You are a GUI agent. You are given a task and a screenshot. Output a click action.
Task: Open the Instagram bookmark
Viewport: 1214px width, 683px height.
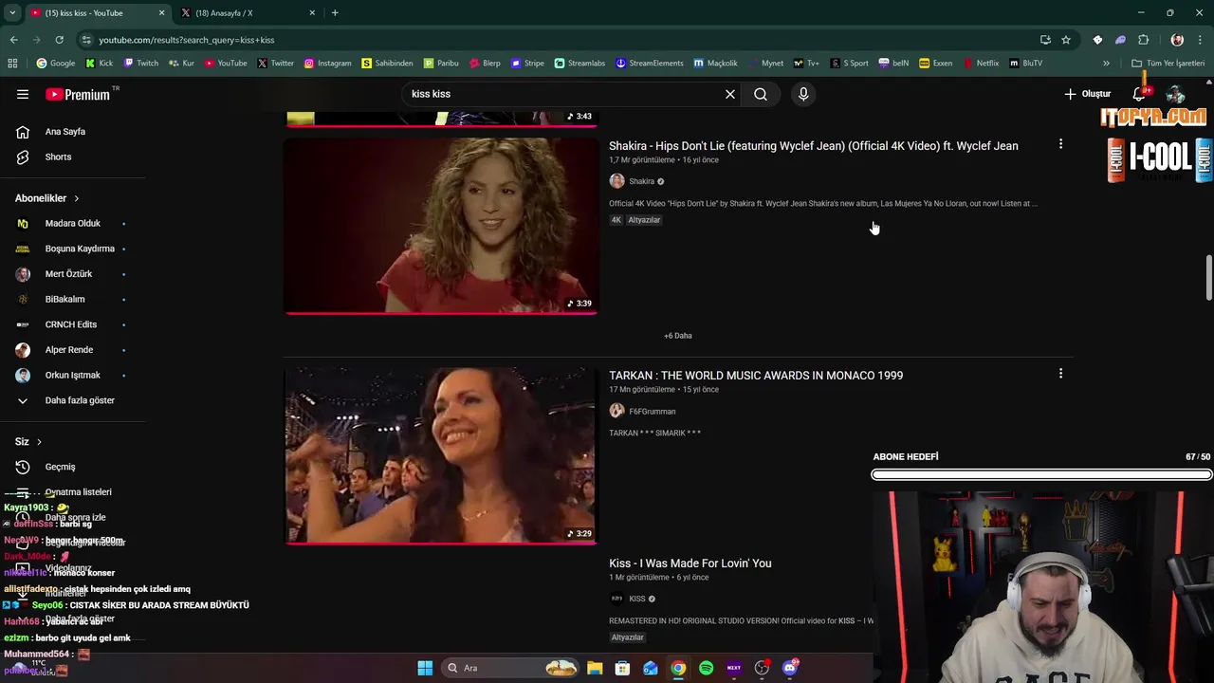point(327,64)
